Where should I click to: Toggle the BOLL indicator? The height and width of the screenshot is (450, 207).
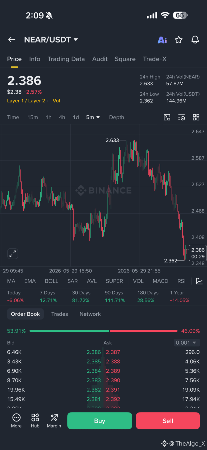point(51,281)
